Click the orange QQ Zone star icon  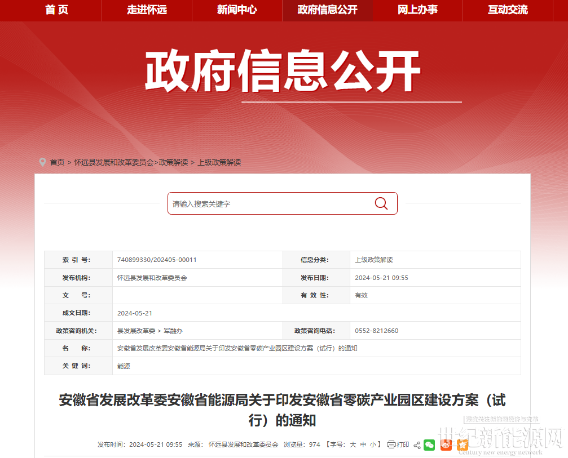pyautogui.click(x=463, y=445)
